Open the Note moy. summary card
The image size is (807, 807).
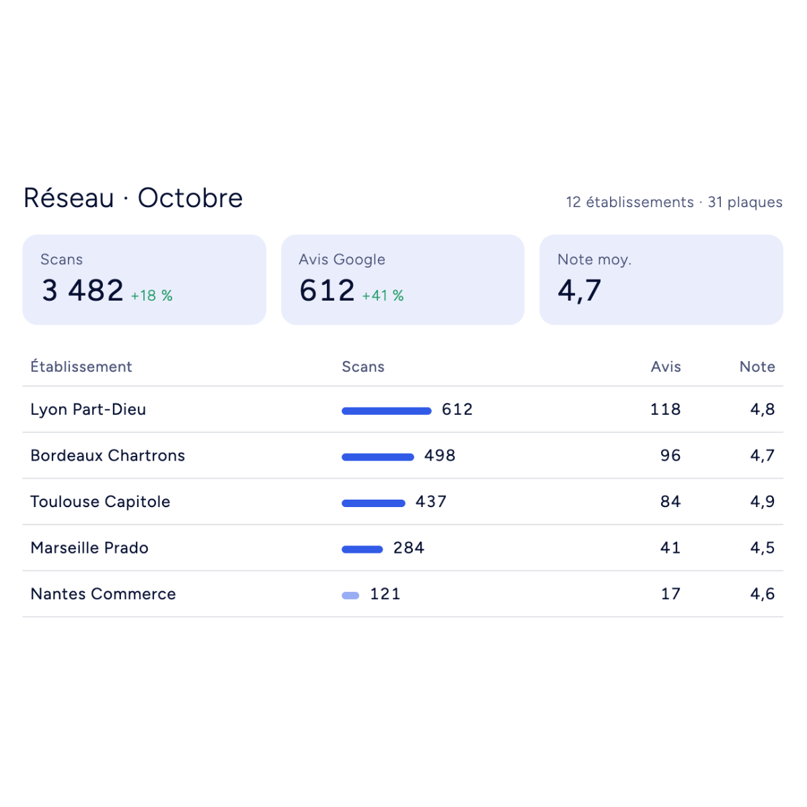(661, 280)
